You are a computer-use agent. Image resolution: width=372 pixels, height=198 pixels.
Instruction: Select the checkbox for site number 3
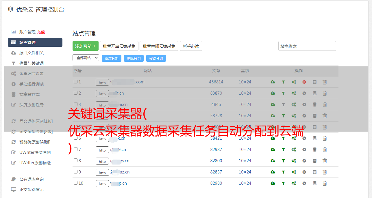click(75, 104)
